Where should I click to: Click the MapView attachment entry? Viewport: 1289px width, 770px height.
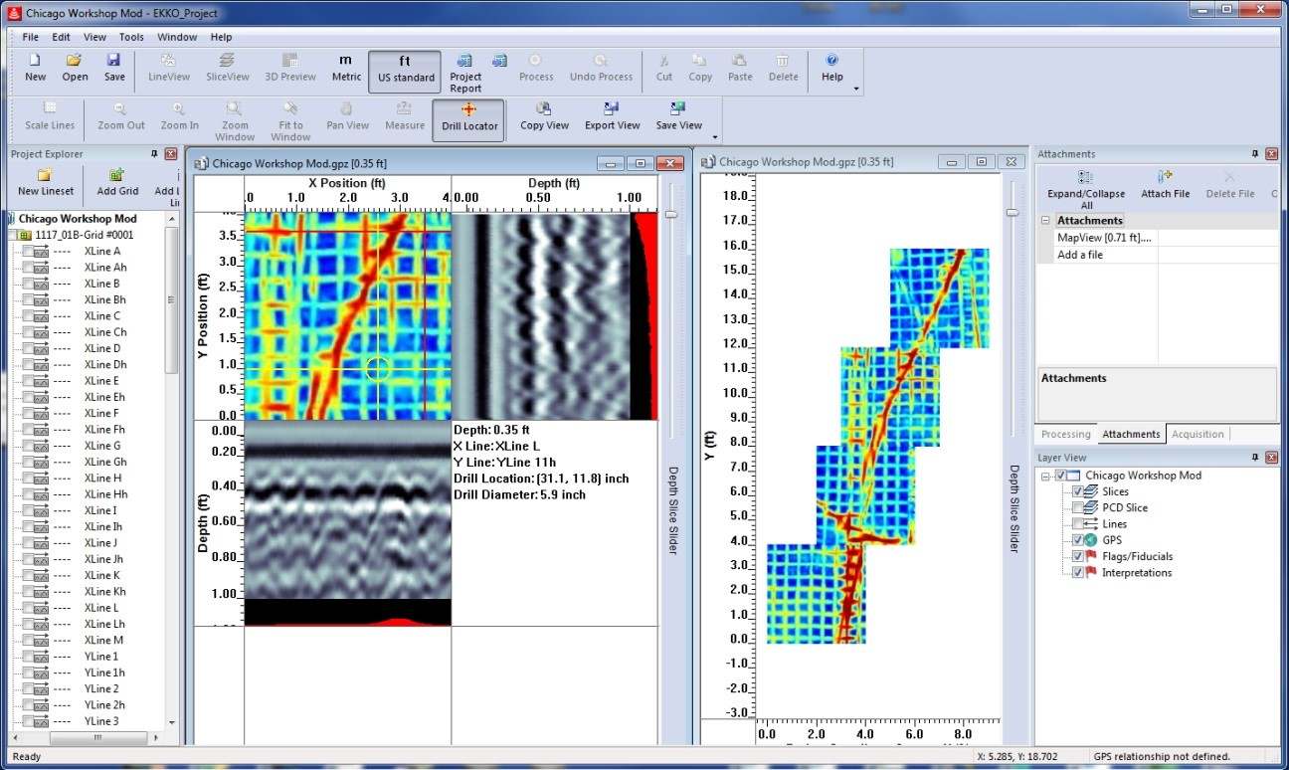tap(1104, 238)
